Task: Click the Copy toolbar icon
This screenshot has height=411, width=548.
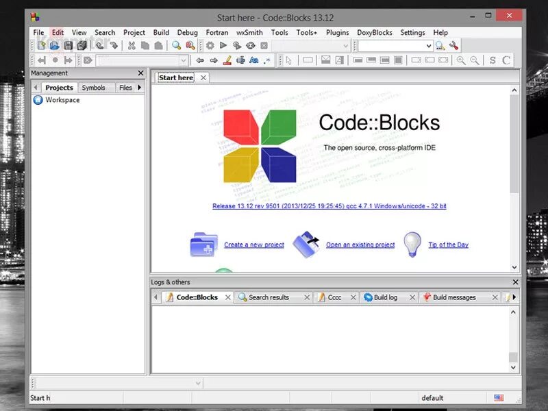Action: [145, 45]
